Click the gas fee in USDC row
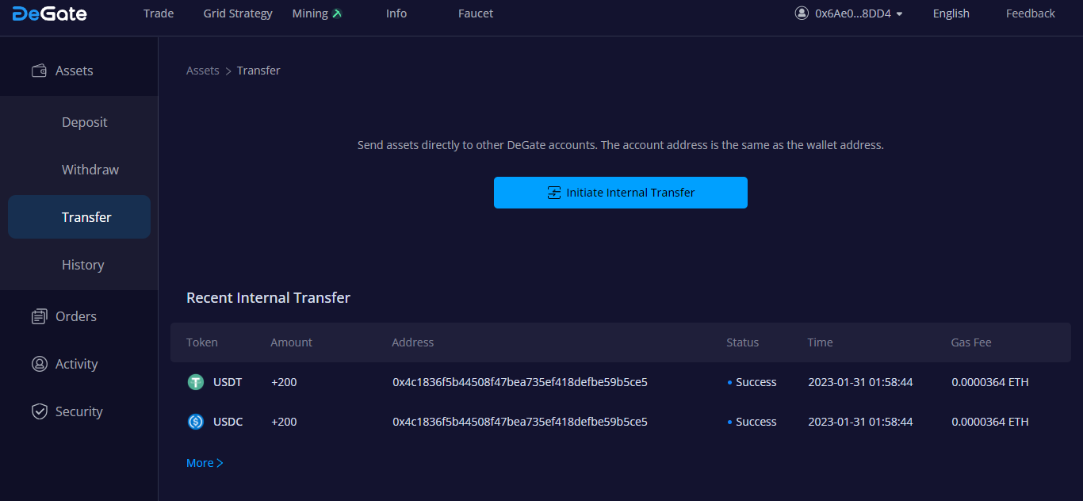 coord(990,422)
